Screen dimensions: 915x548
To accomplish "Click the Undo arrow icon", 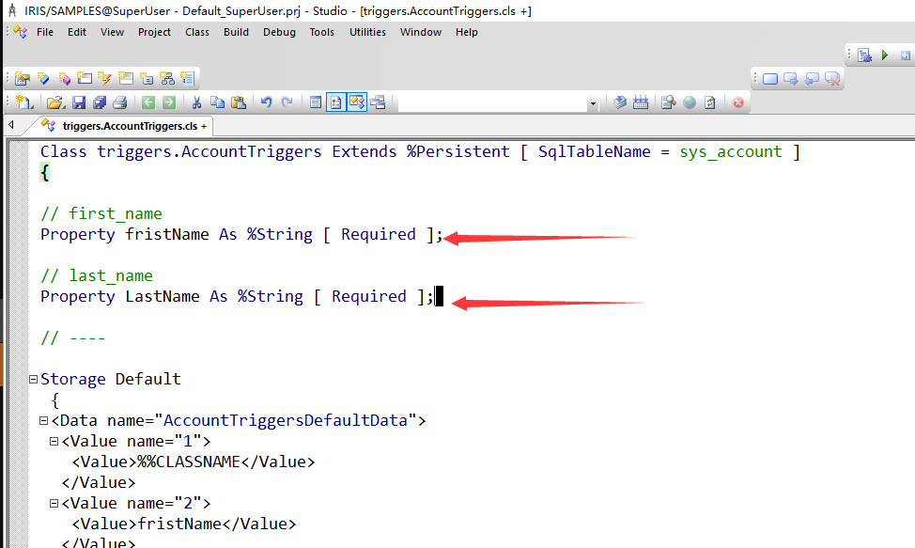I will [x=267, y=102].
